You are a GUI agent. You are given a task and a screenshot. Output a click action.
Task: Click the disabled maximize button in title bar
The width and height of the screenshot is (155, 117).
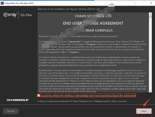(x=143, y=3)
